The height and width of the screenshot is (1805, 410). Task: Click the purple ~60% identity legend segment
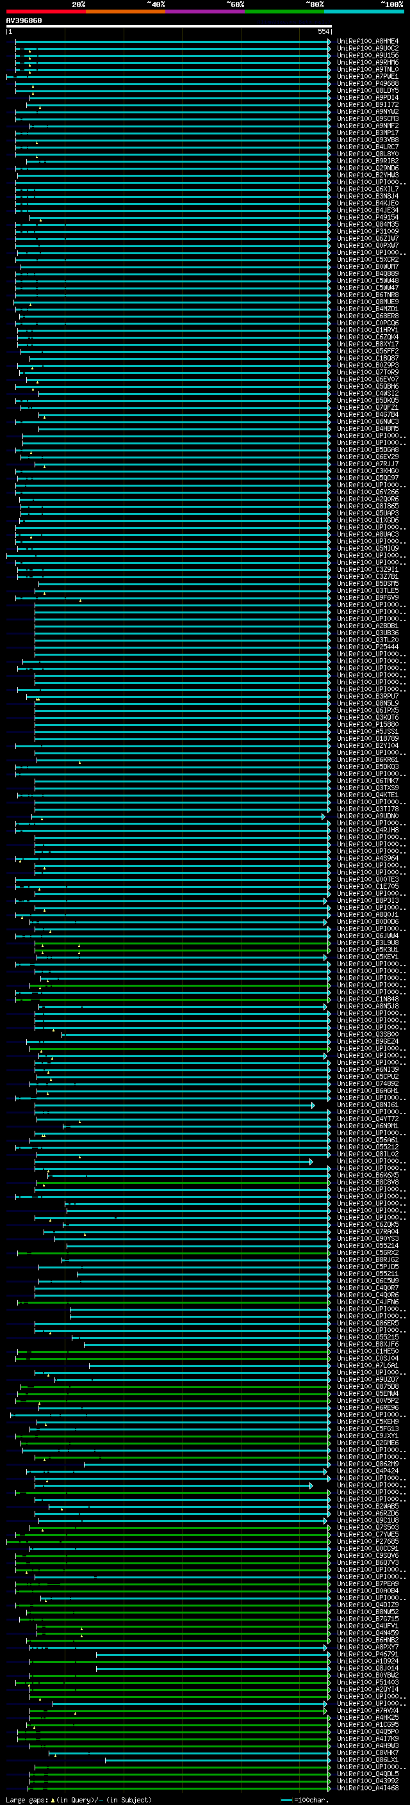pos(206,12)
